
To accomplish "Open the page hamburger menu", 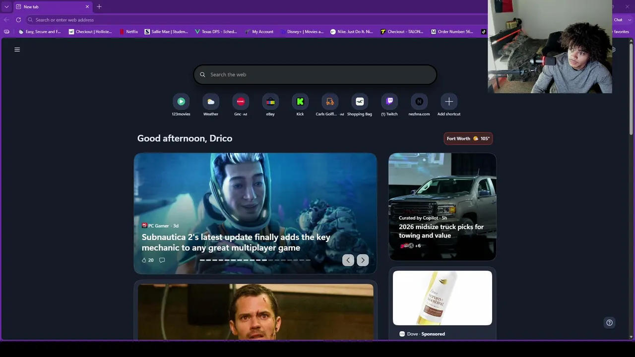I will pos(17,50).
